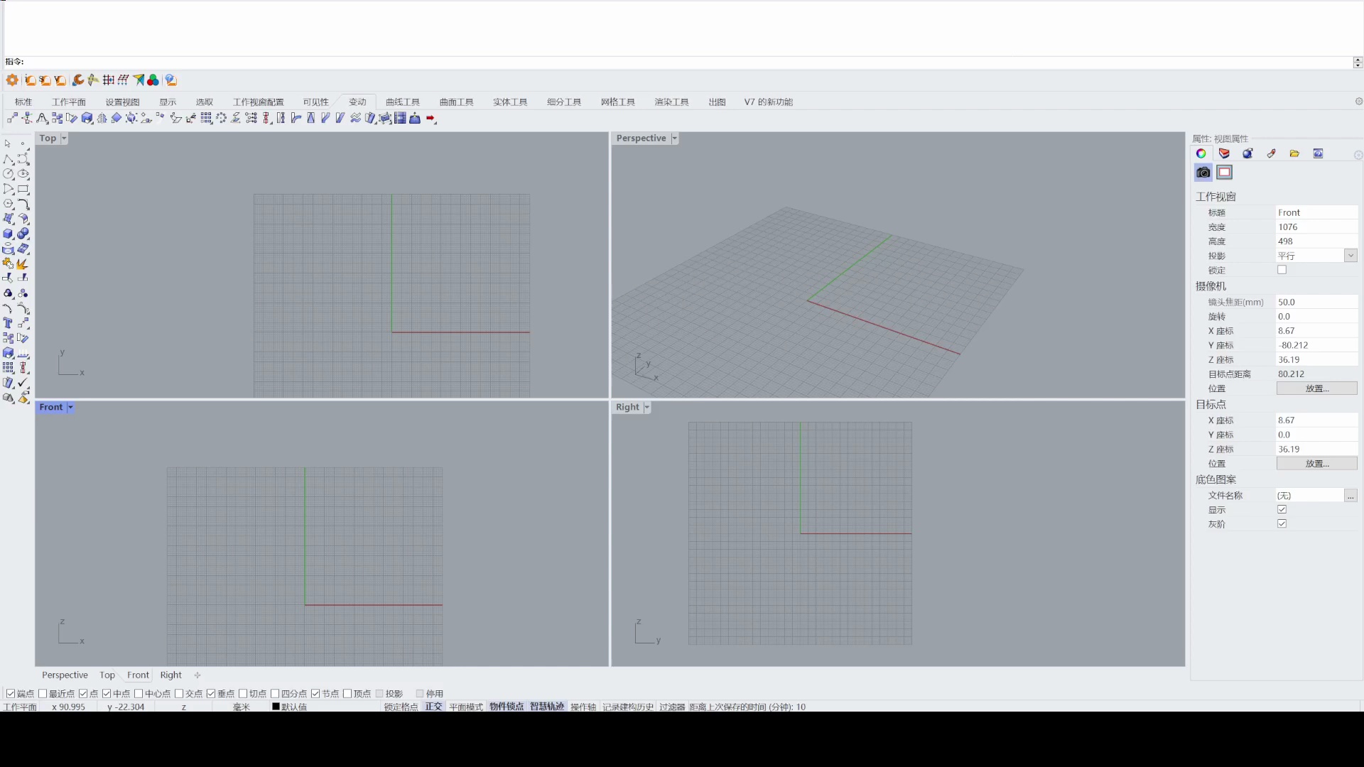1364x767 pixels.
Task: Open the render sphere panel icon
Action: click(1247, 153)
